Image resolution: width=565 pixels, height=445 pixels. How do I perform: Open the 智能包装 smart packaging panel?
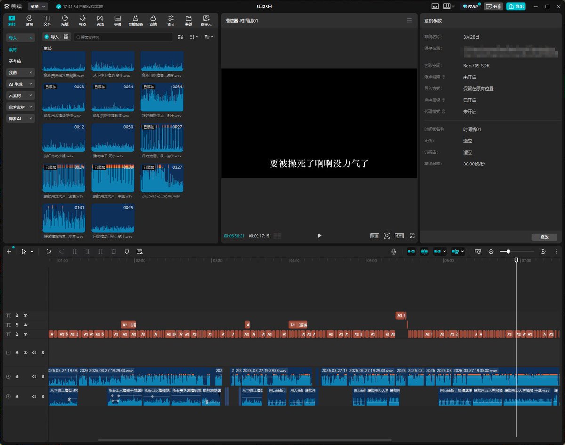click(136, 20)
